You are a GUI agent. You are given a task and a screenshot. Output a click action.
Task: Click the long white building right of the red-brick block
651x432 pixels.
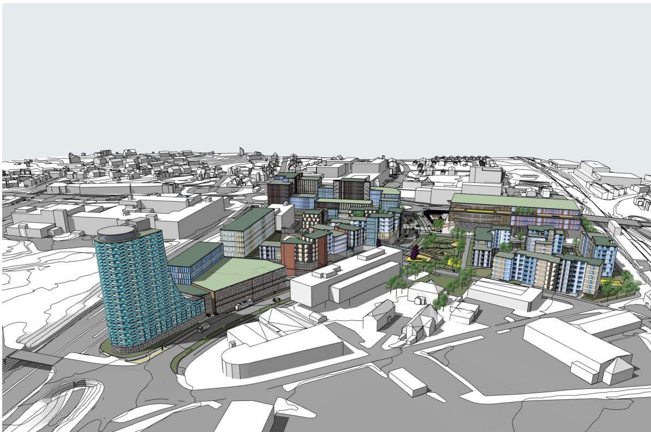tap(347, 279)
